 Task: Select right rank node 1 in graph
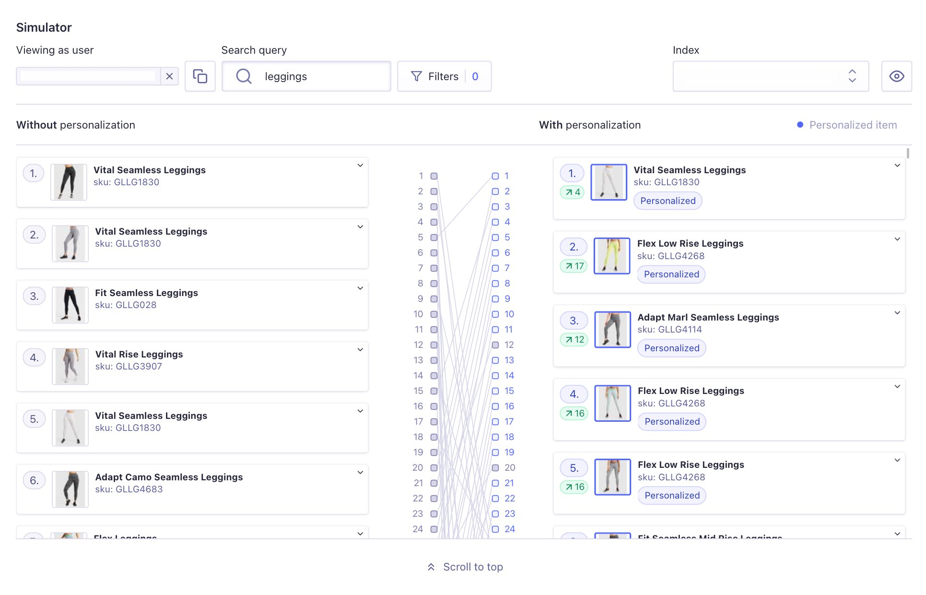[495, 176]
